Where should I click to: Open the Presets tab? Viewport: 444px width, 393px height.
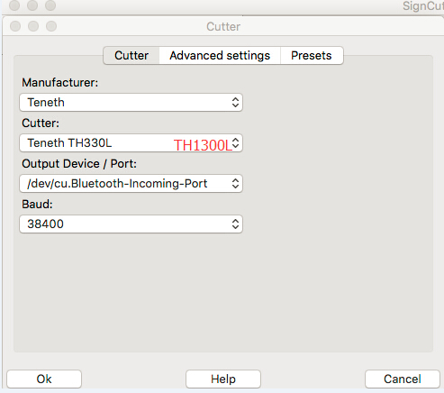pyautogui.click(x=312, y=56)
